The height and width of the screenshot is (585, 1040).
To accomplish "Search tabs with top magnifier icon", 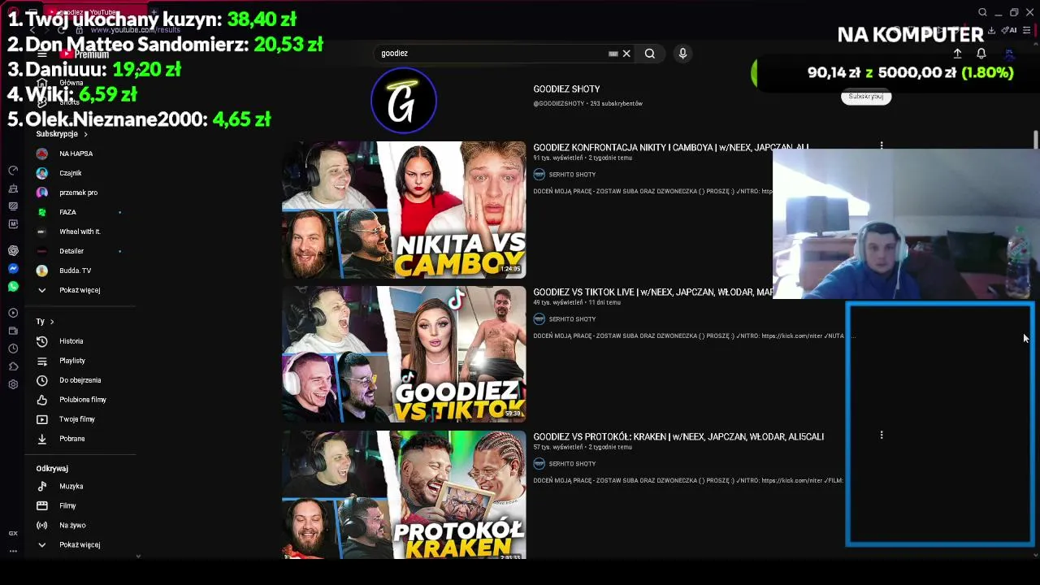I will coord(982,12).
